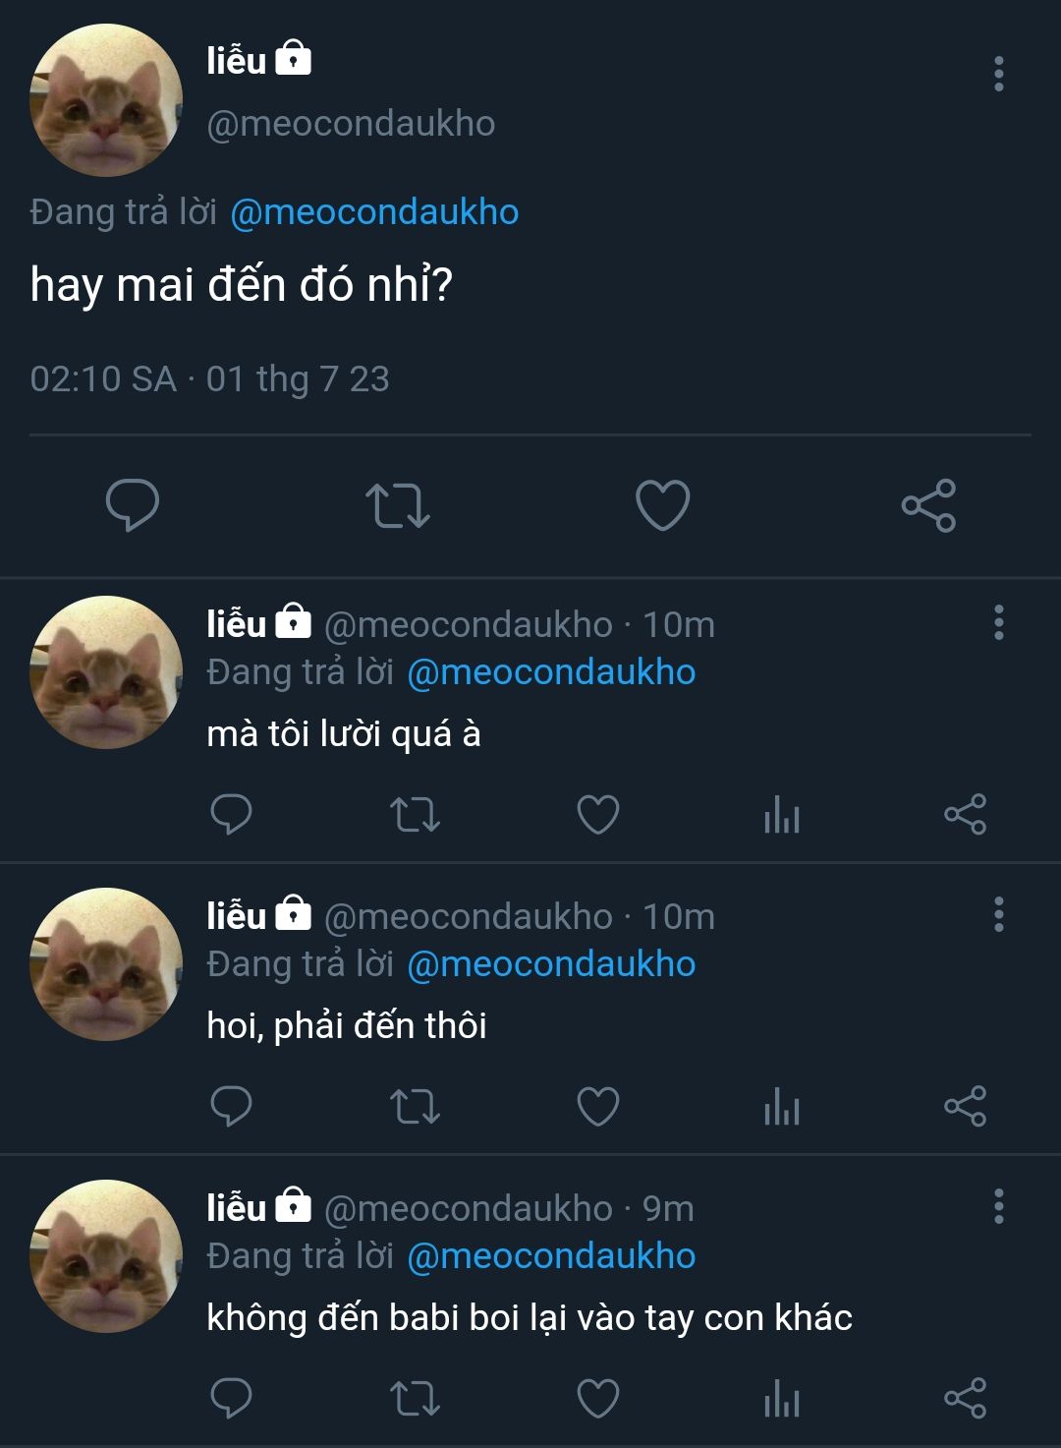Tap the reply icon on the main tweet
This screenshot has height=1448, width=1061.
click(133, 505)
